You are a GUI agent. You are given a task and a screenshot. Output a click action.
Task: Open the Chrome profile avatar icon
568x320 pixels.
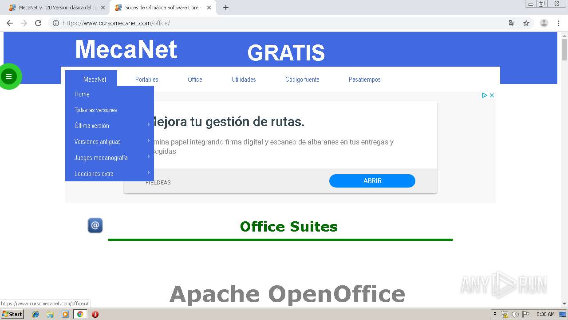click(544, 23)
